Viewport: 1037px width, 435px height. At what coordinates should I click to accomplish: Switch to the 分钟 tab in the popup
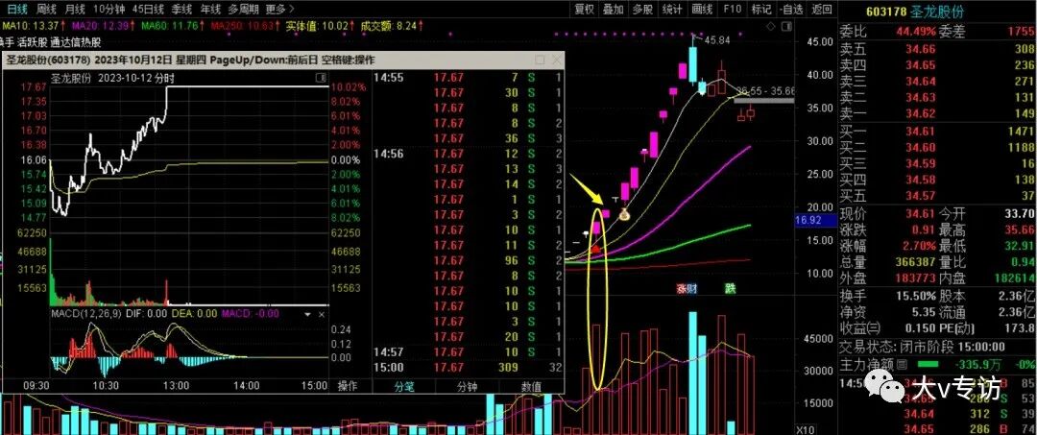467,386
